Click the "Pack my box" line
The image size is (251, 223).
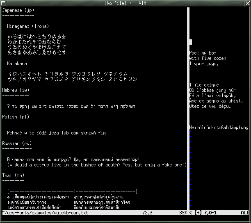pyautogui.click(x=203, y=53)
